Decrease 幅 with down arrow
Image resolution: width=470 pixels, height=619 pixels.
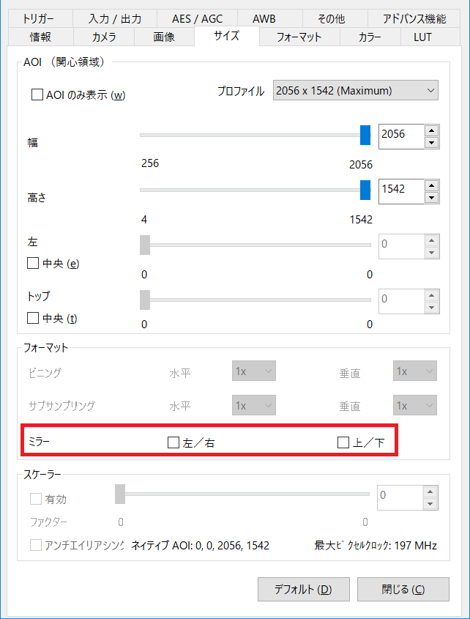pos(432,143)
